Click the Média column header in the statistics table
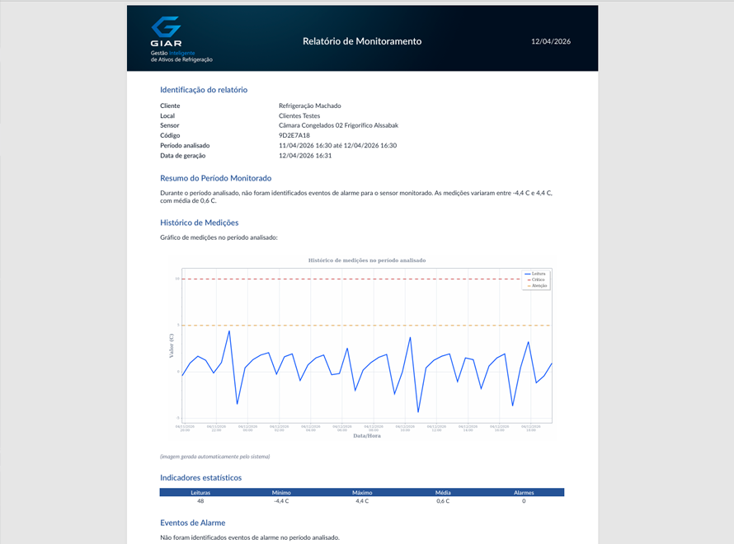Viewport: 734px width, 544px height. click(442, 492)
